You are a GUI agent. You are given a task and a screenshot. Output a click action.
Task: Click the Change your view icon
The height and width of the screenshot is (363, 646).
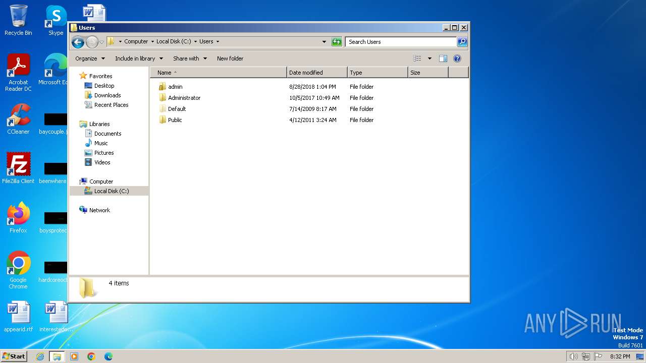[417, 58]
